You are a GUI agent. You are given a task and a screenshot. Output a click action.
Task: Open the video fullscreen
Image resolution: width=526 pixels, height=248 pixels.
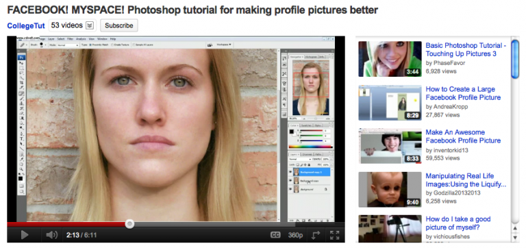pos(334,235)
